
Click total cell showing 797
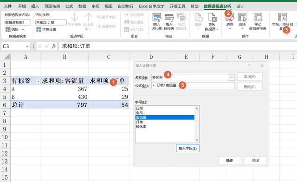65,105
